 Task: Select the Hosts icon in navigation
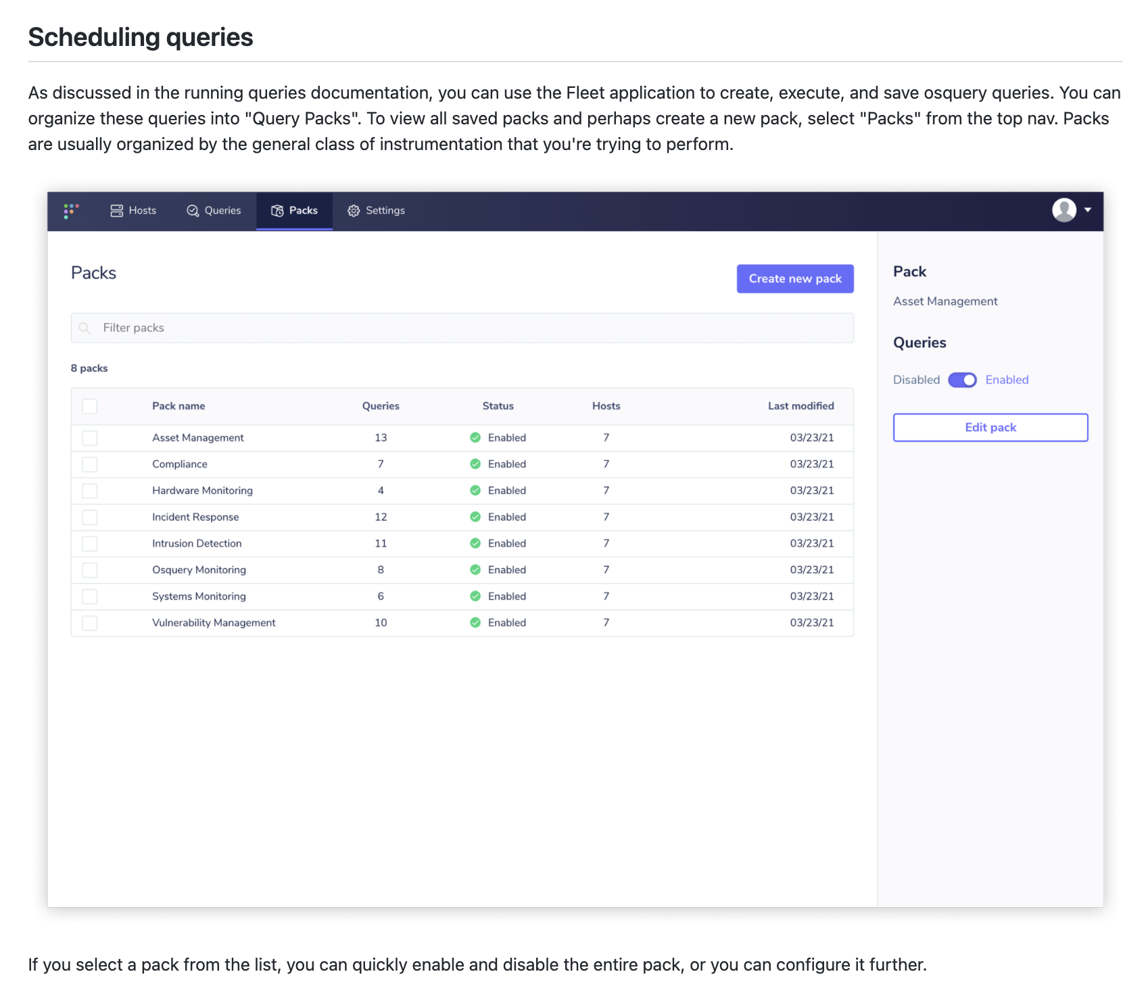[116, 210]
